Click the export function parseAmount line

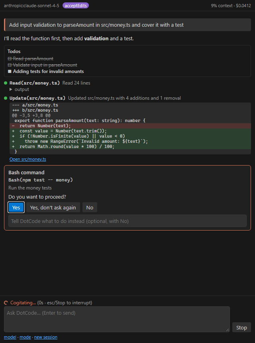pyautogui.click(x=80, y=120)
